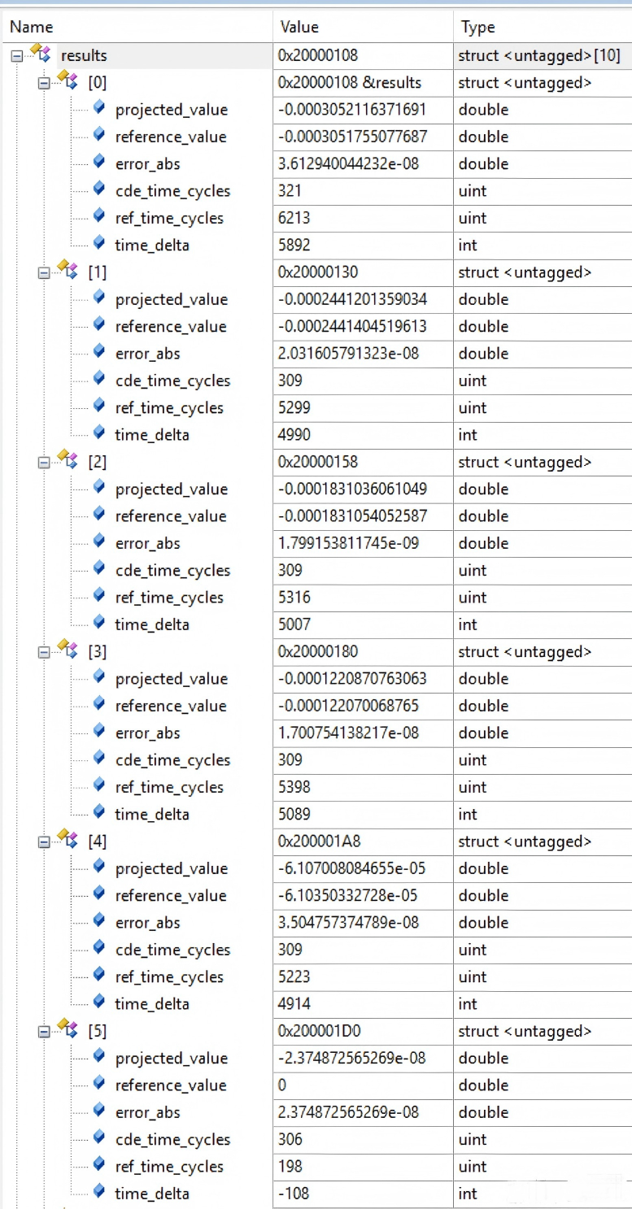Click the Name column header
Image resolution: width=632 pixels, height=1209 pixels.
(x=33, y=27)
